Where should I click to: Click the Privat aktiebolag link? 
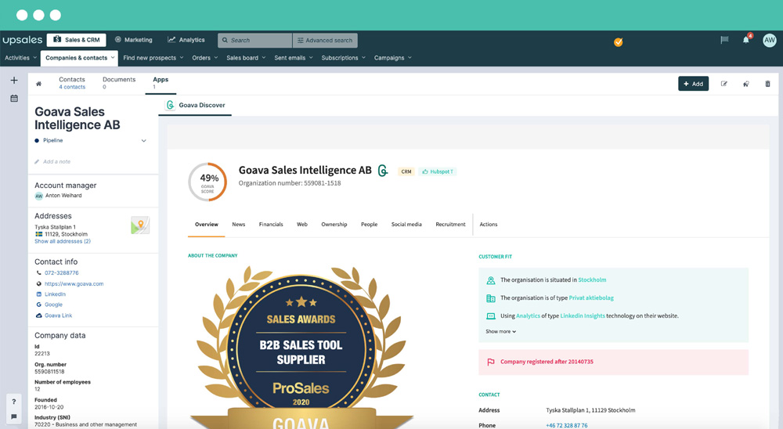pyautogui.click(x=591, y=298)
